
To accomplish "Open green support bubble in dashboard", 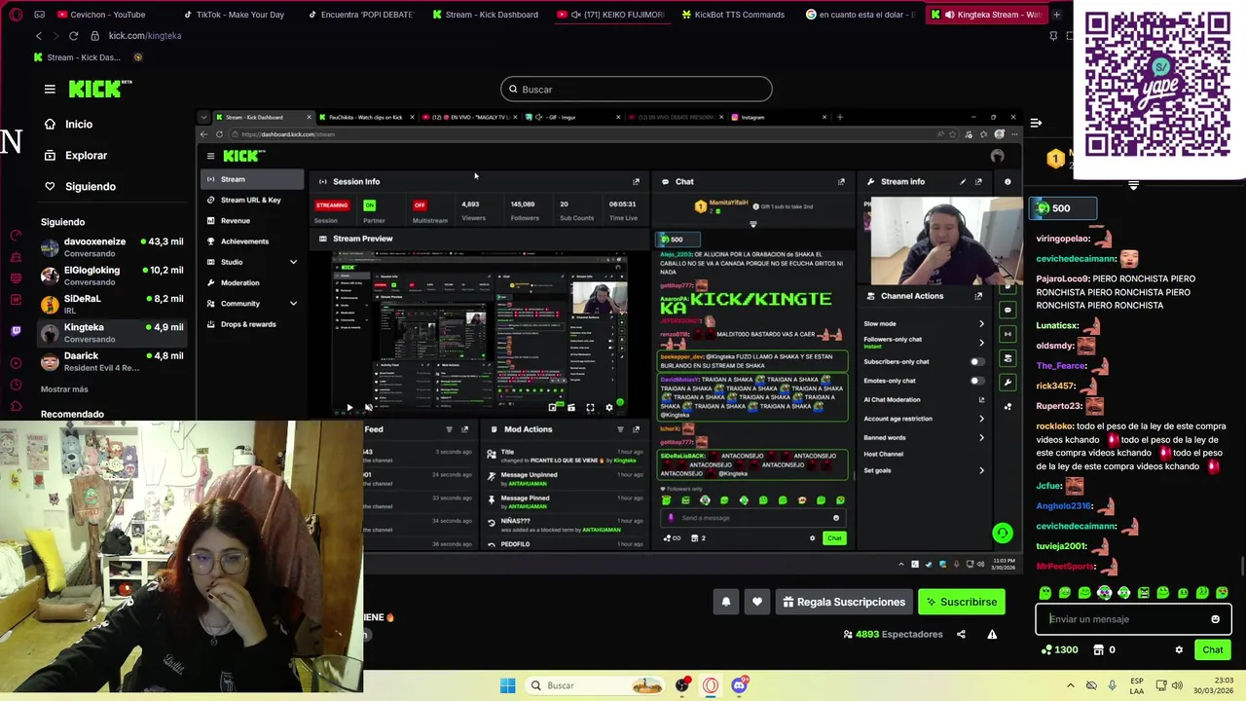I will [1002, 533].
